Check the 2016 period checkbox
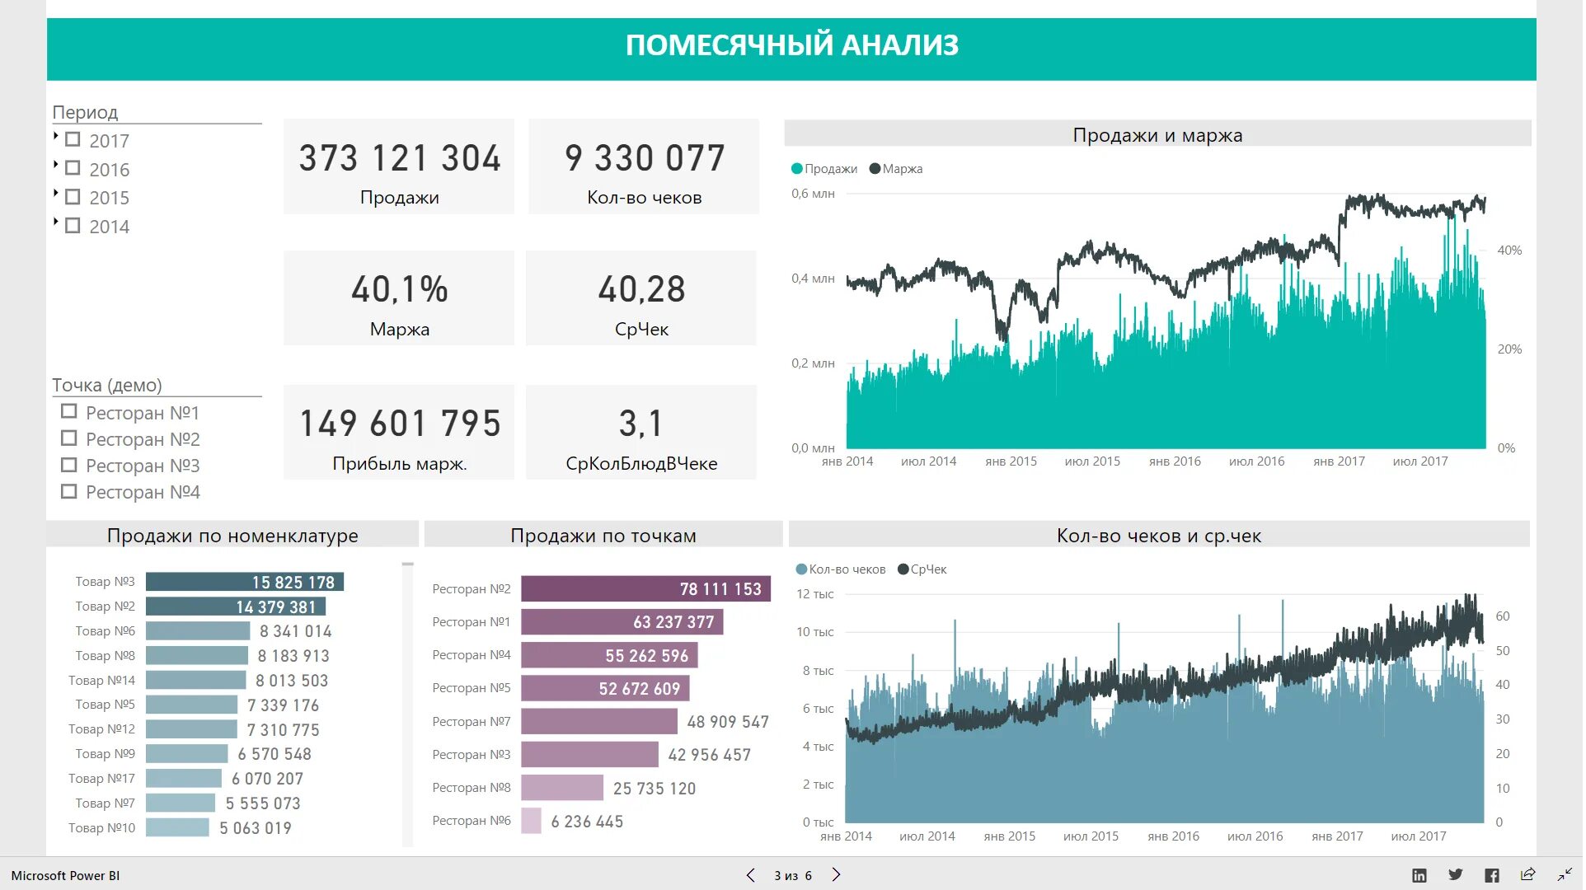Image resolution: width=1586 pixels, height=890 pixels. [x=73, y=168]
